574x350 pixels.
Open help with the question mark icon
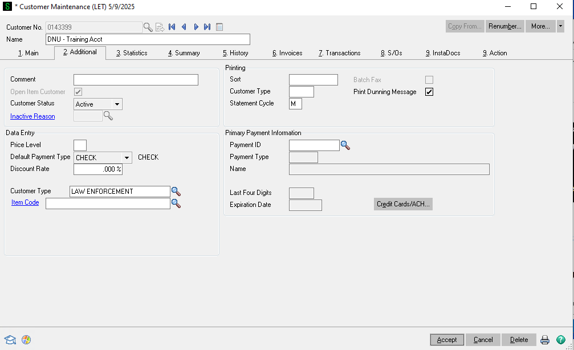561,340
